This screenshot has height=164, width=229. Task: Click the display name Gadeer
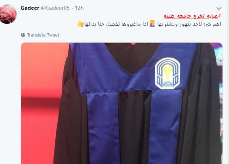click(x=30, y=8)
